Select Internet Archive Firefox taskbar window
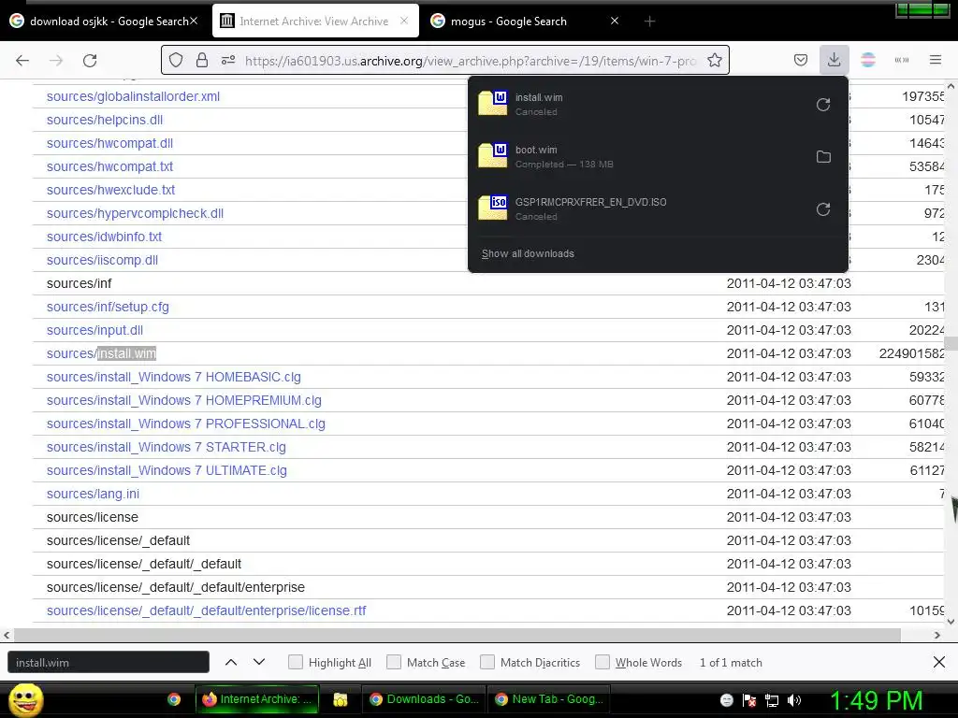The width and height of the screenshot is (958, 718). click(256, 699)
